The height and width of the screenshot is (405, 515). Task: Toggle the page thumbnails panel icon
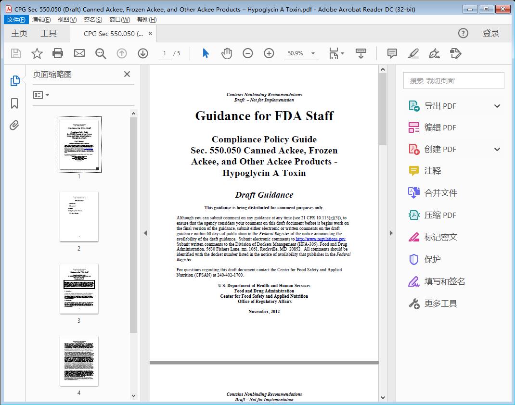tap(14, 81)
